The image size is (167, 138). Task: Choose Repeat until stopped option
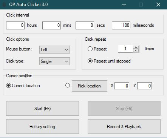(x=90, y=61)
